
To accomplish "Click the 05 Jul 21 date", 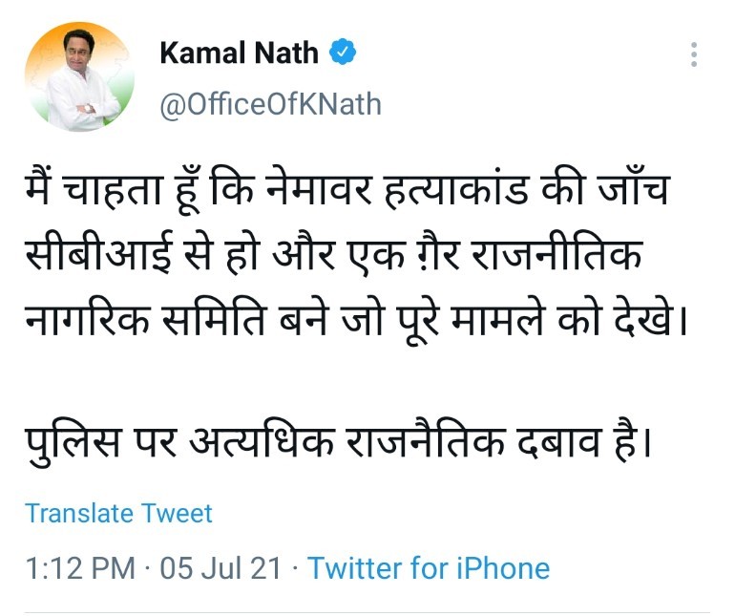I will coord(220,568).
